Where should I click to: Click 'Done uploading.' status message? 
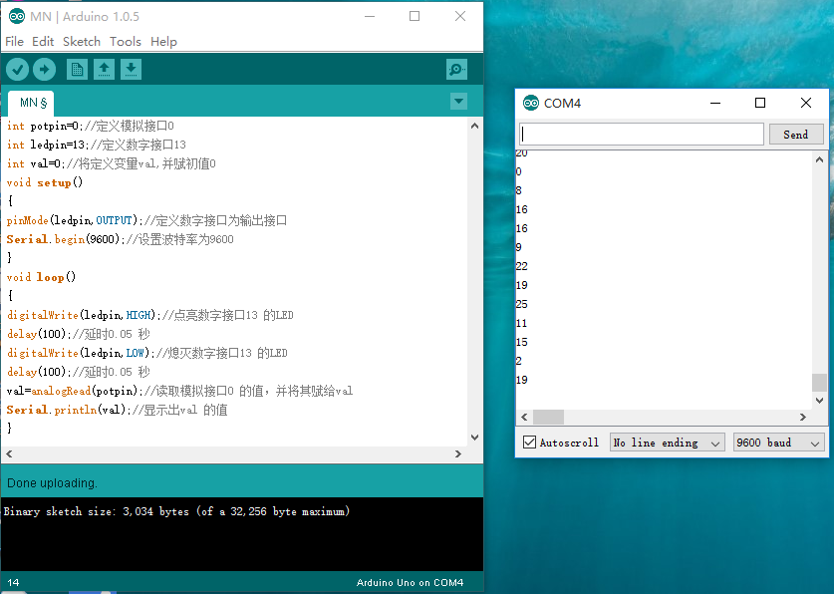click(52, 482)
